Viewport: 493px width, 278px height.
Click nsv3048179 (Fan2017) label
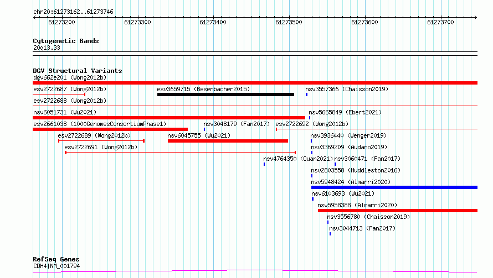237,124
